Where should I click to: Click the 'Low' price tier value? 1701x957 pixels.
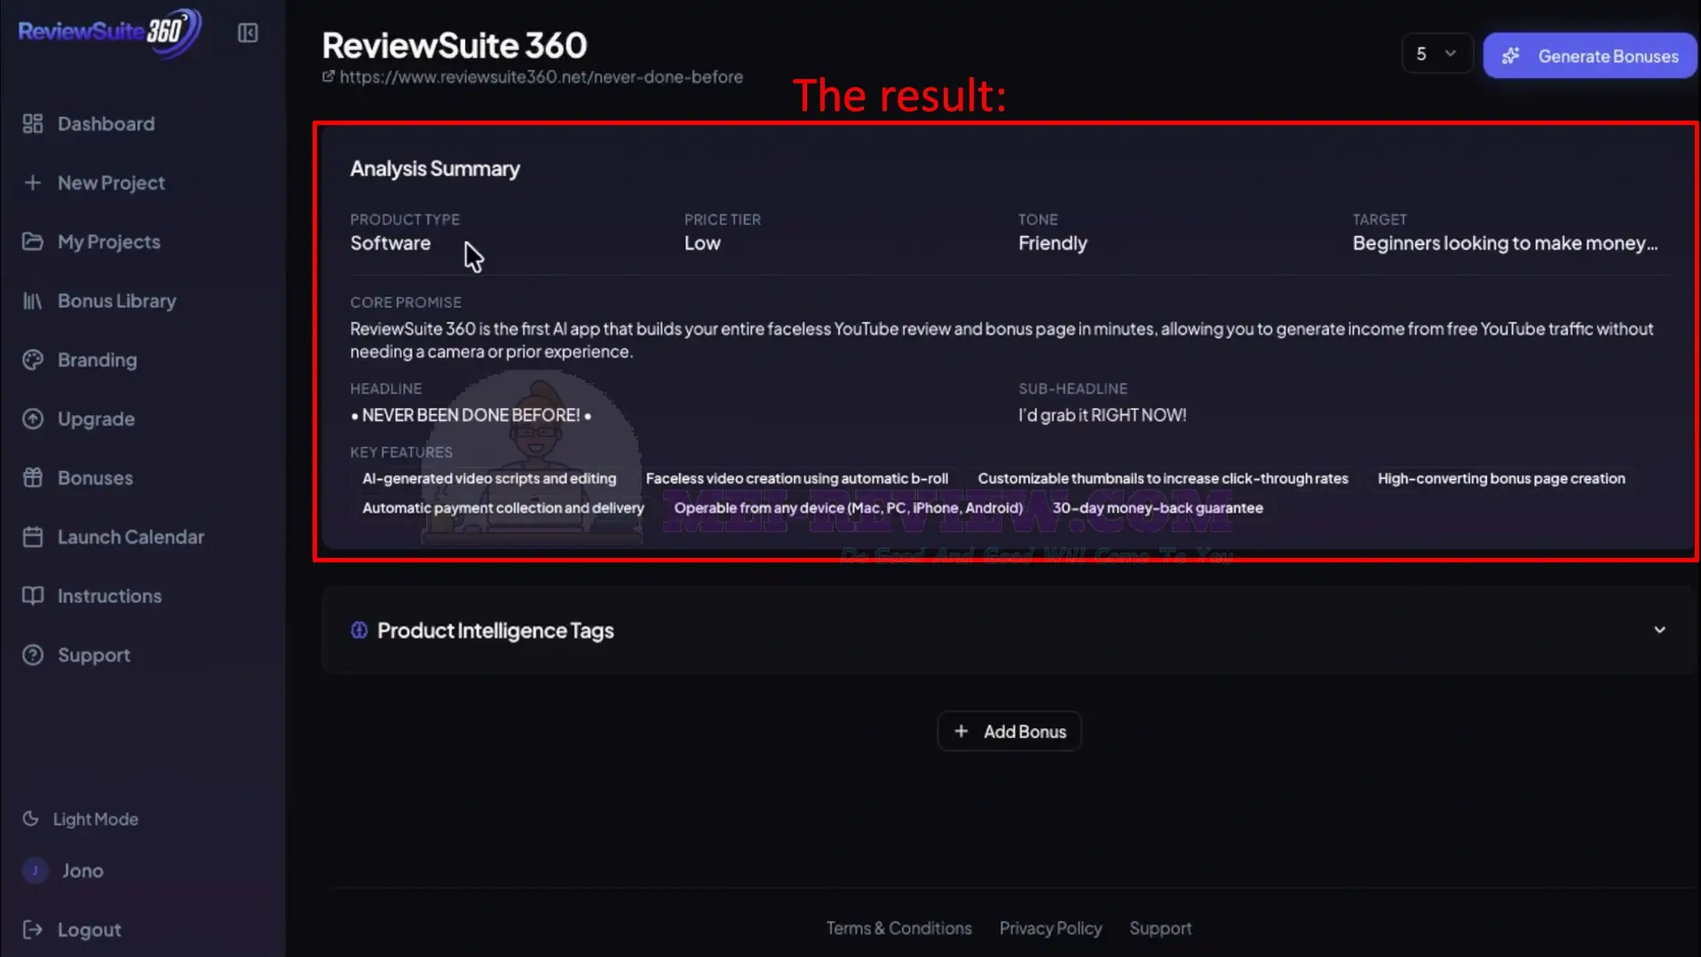[702, 243]
